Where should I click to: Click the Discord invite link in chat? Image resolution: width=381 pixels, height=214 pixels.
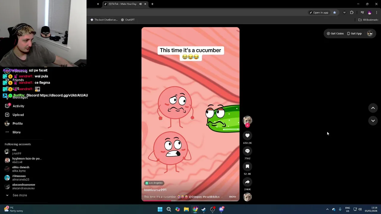(64, 95)
